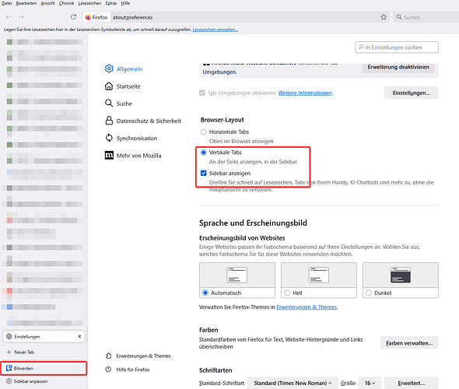Expand the Größe font size dropdown

pyautogui.click(x=370, y=383)
